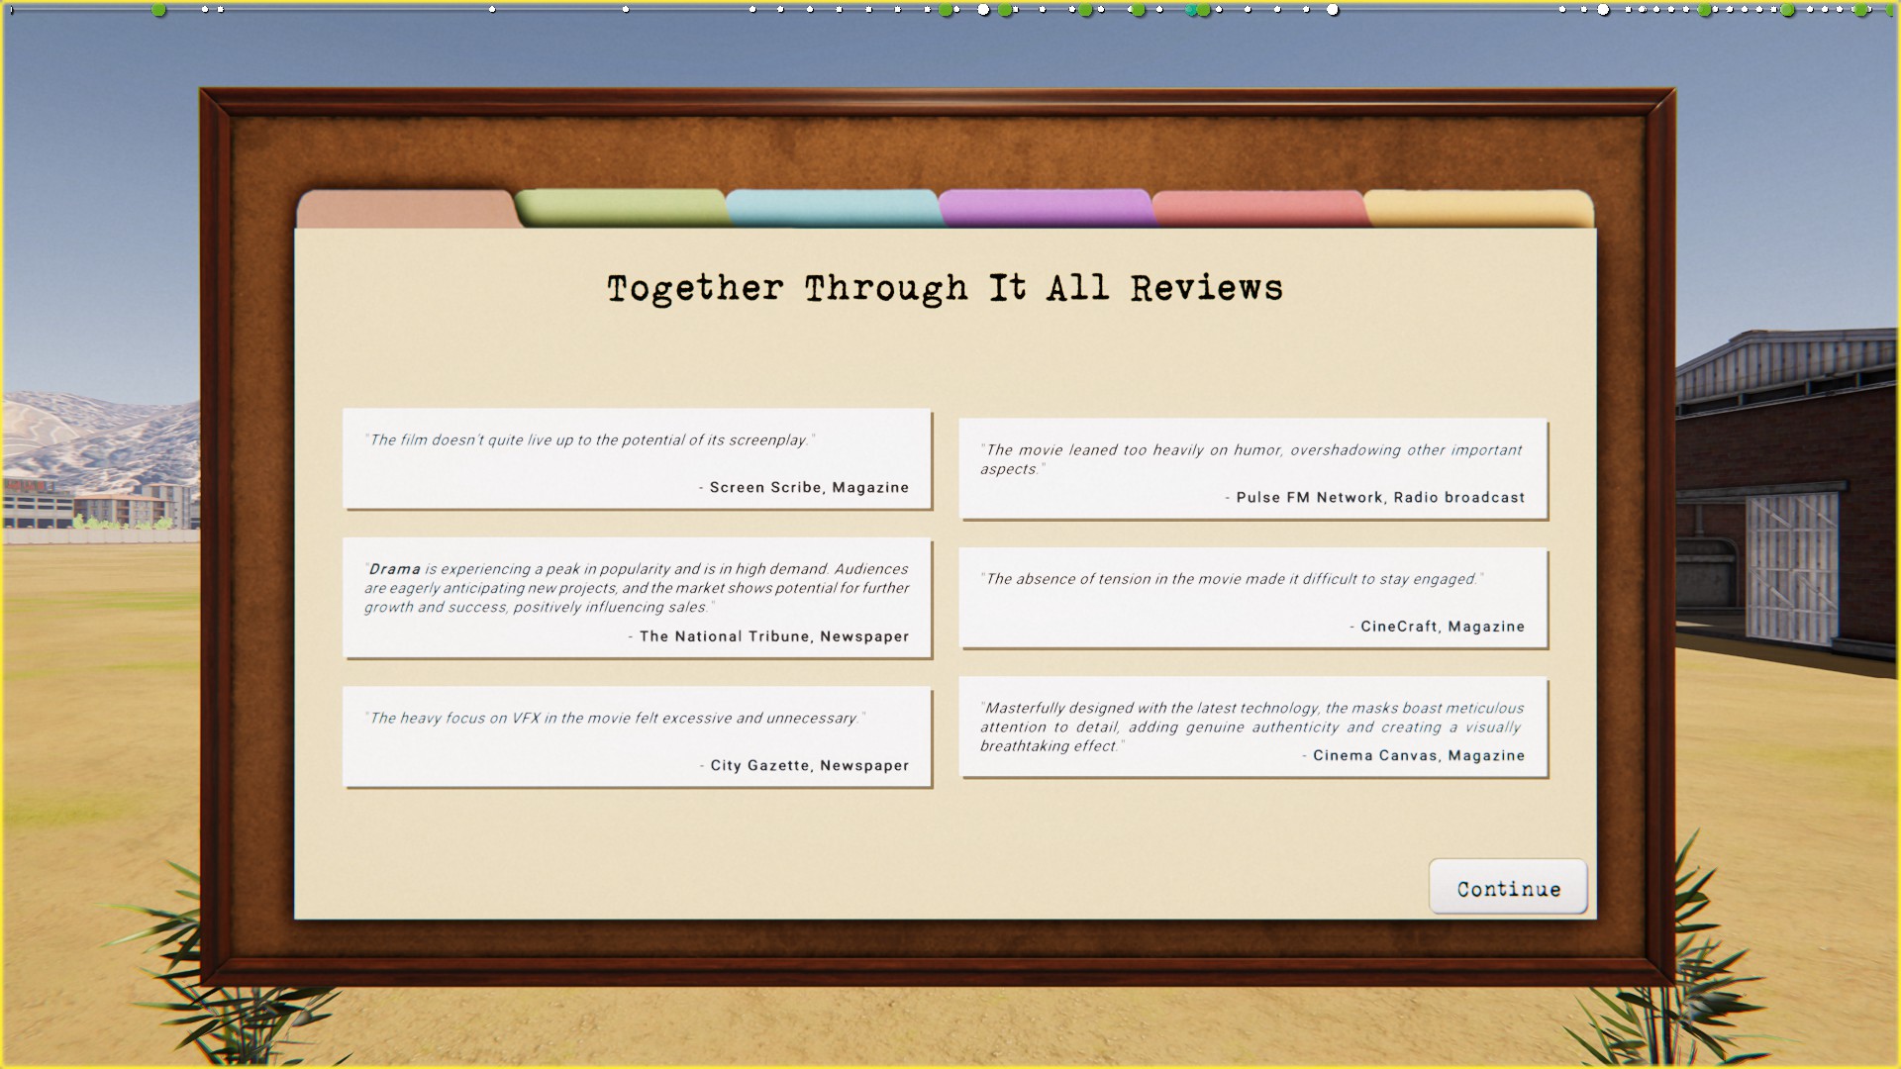Viewport: 1901px width, 1069px height.
Task: Click the Pulse FM Network radio review
Action: pyautogui.click(x=1252, y=469)
